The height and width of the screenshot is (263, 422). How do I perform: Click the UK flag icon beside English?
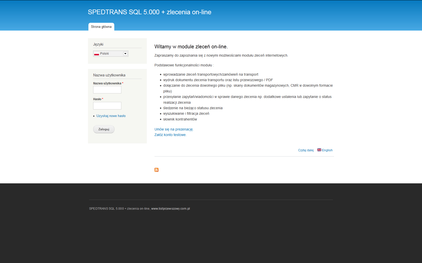319,150
